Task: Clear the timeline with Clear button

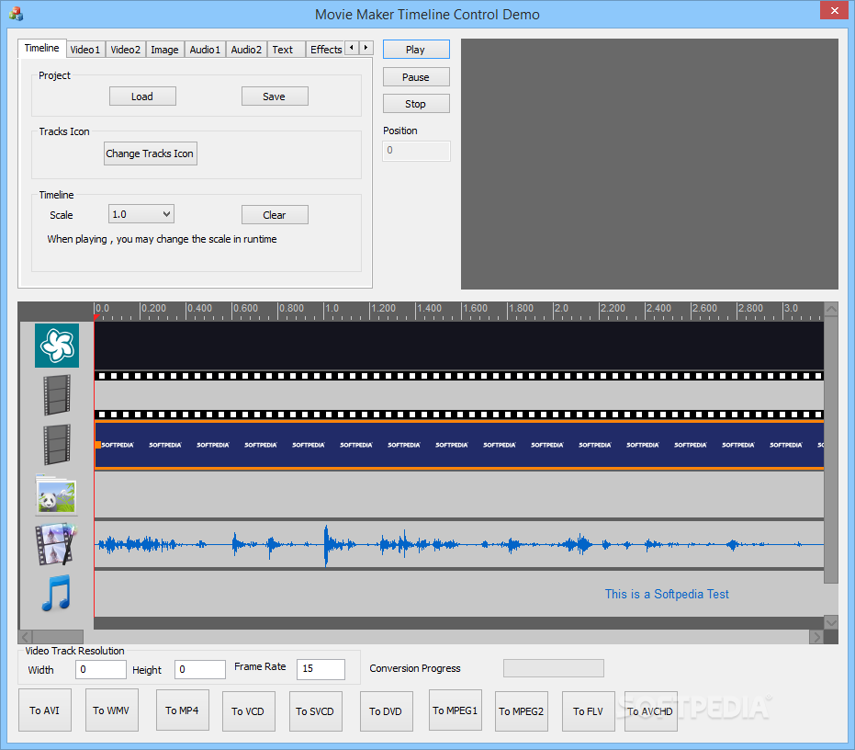Action: pyautogui.click(x=275, y=214)
